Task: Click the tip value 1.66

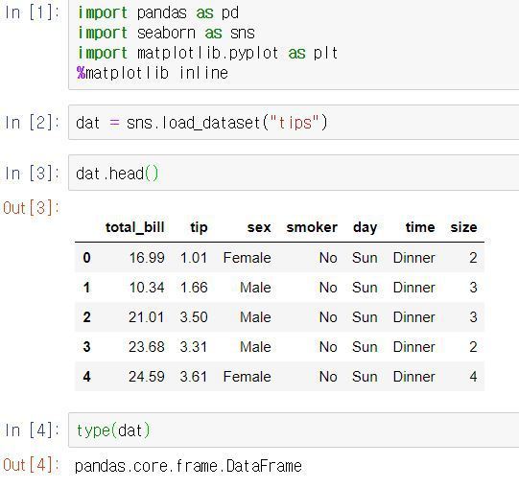Action: [x=194, y=288]
